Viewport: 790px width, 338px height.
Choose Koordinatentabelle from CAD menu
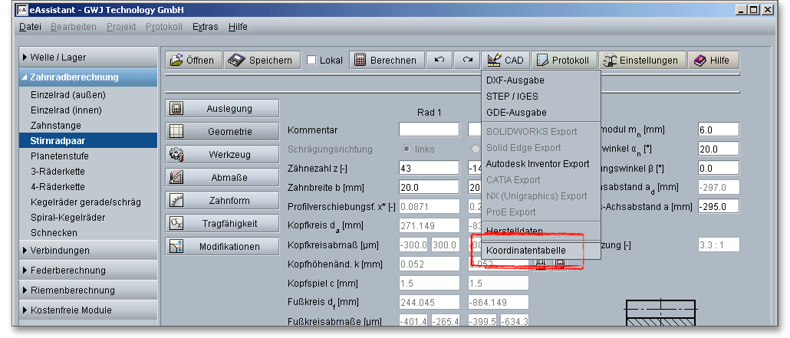coord(526,251)
